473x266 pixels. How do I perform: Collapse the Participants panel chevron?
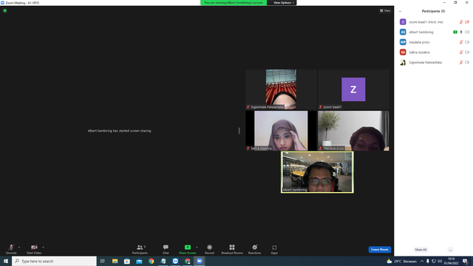pyautogui.click(x=400, y=11)
